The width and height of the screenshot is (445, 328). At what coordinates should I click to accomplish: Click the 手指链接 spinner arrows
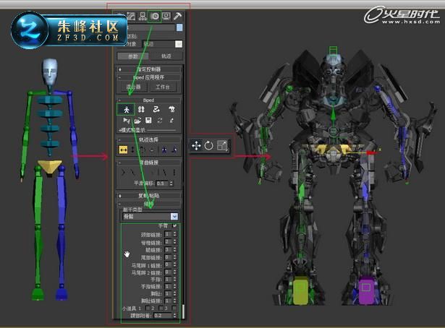click(x=174, y=286)
